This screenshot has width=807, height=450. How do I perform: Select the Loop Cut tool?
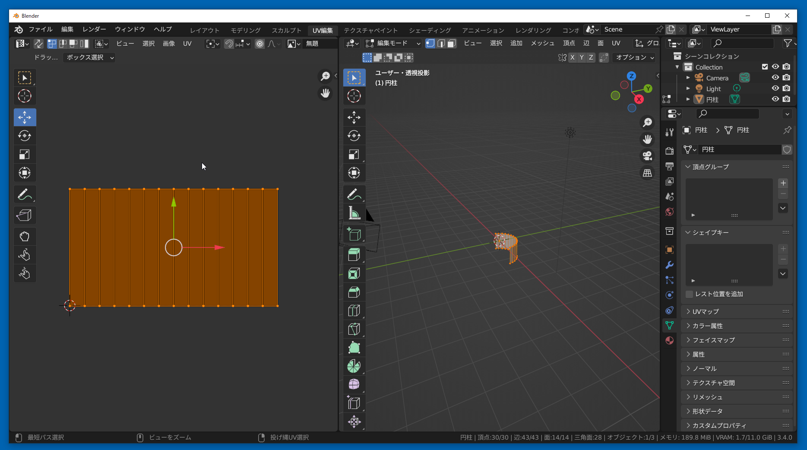[x=354, y=311]
